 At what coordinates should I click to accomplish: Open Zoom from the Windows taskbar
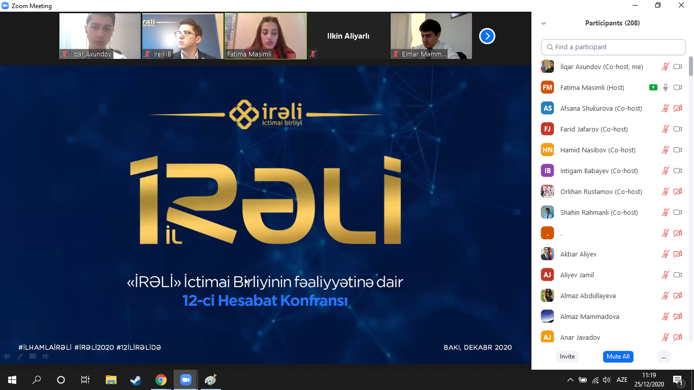point(186,379)
